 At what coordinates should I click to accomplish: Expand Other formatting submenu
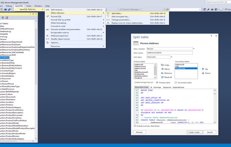point(104,23)
